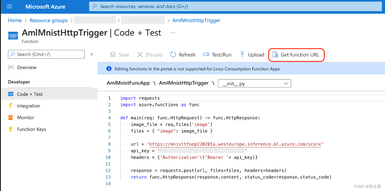
Task: Click the Code + Test sidebar icon
Action: 11,94
